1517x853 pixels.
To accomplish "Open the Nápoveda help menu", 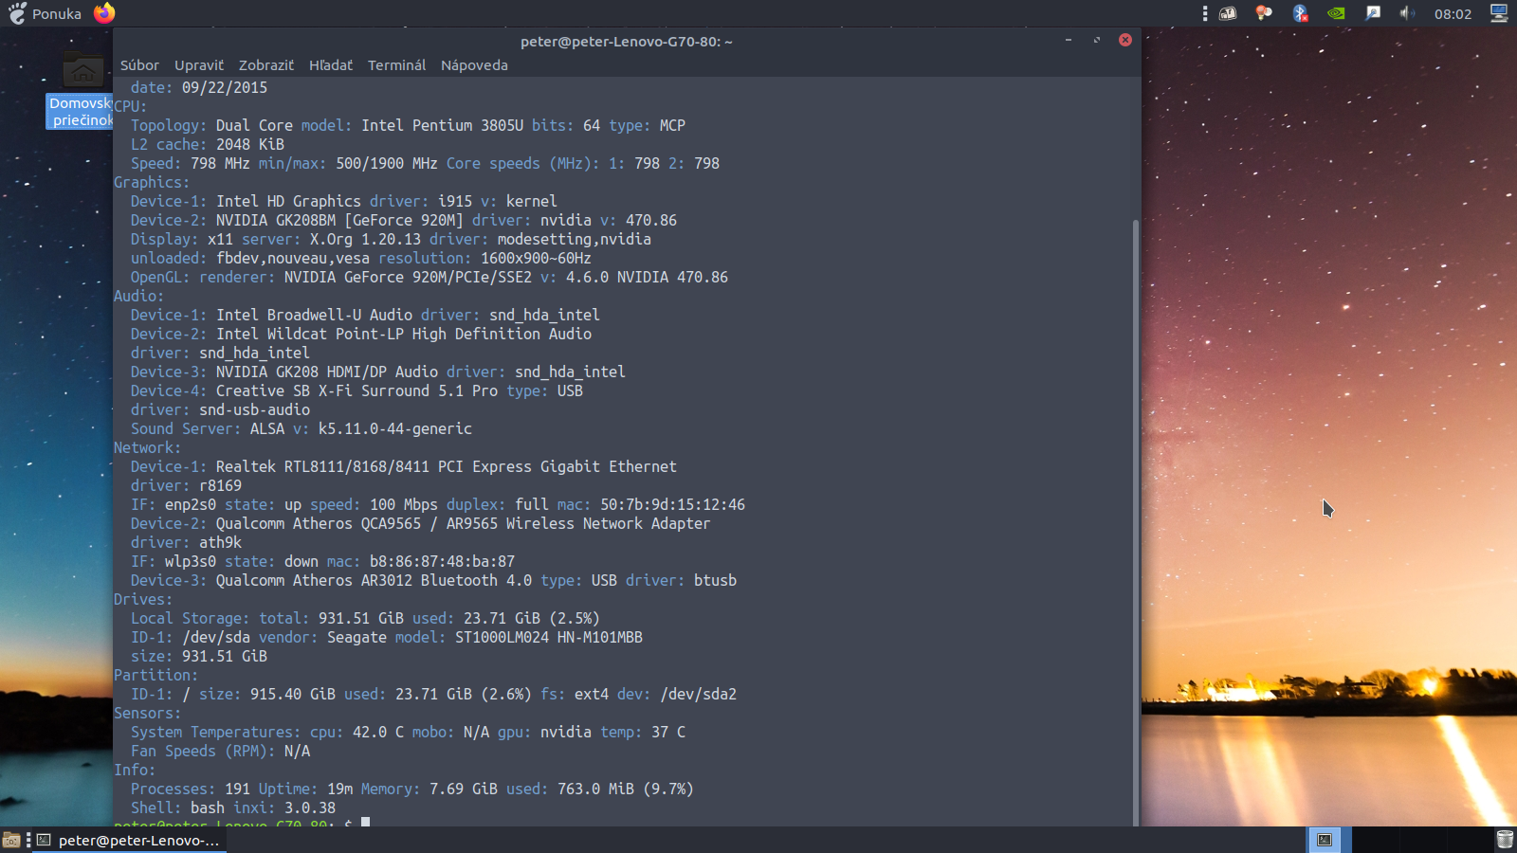I will point(474,65).
